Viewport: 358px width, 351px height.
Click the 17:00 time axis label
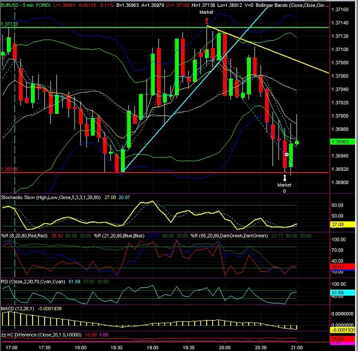click(11, 348)
